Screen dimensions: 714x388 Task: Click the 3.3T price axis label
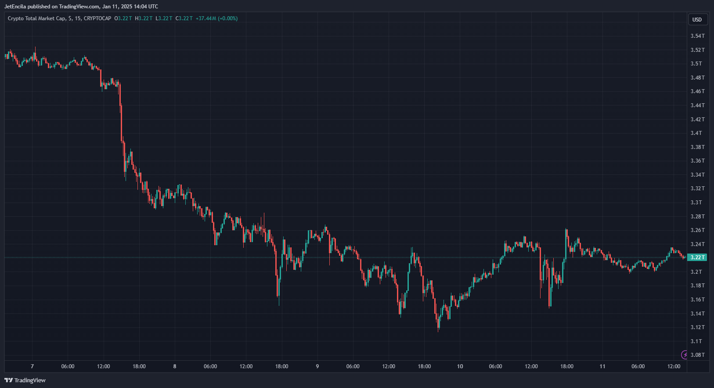pyautogui.click(x=696, y=203)
